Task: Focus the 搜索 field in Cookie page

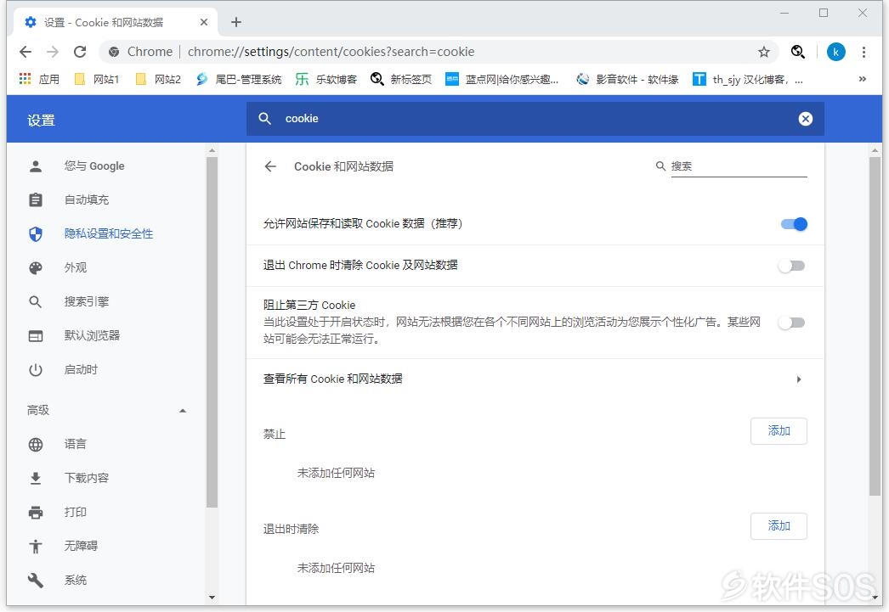Action: (x=739, y=166)
